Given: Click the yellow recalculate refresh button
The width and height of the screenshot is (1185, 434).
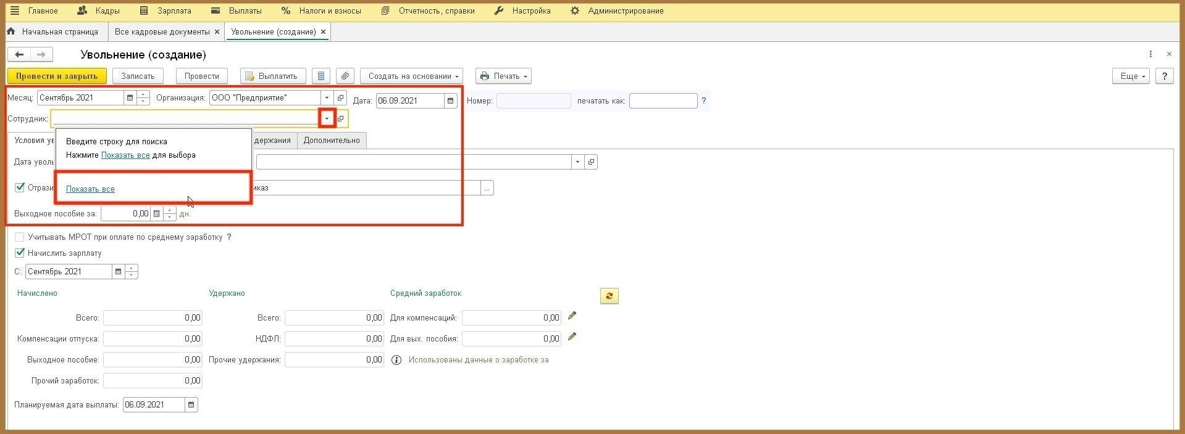Looking at the screenshot, I should 609,296.
